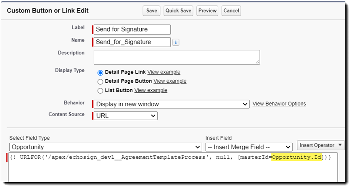Click into the Label text field

coord(132,29)
